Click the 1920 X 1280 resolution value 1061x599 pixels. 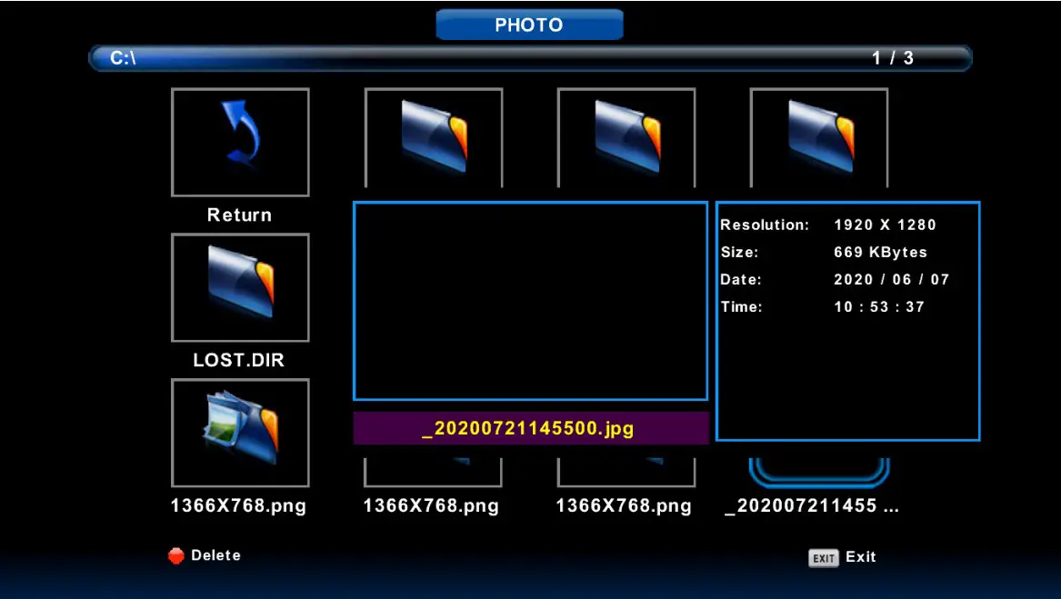click(x=885, y=225)
